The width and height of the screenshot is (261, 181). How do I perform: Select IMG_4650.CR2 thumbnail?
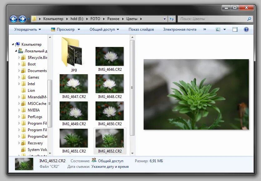click(x=110, y=111)
